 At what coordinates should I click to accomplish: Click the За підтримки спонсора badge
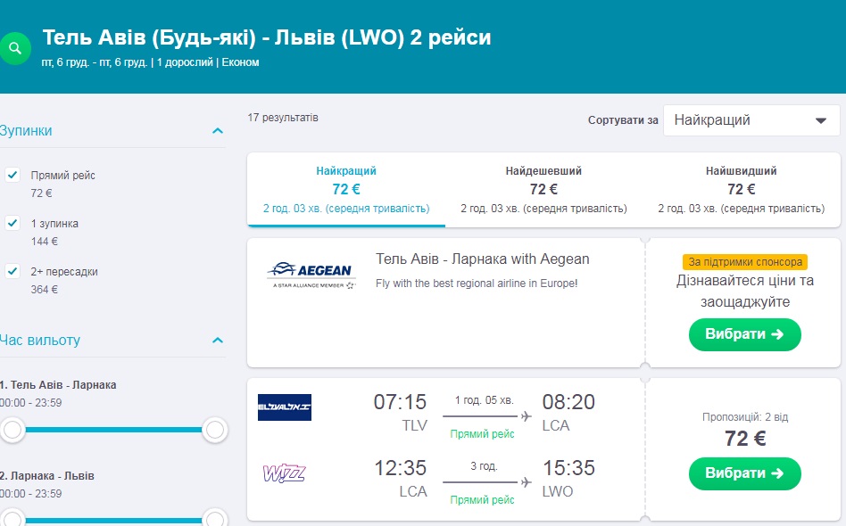(745, 262)
